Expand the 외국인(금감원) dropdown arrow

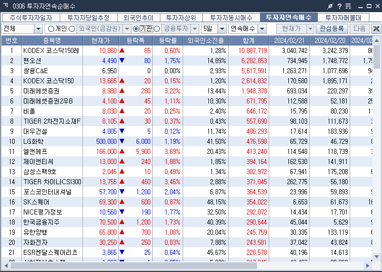point(126,29)
